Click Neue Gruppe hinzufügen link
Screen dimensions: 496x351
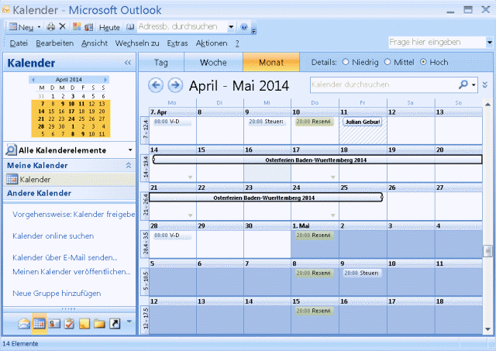tap(57, 293)
